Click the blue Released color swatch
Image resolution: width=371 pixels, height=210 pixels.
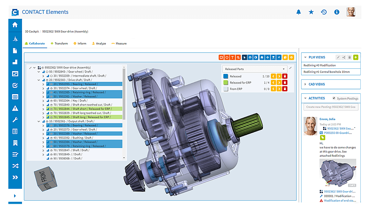click(225, 76)
